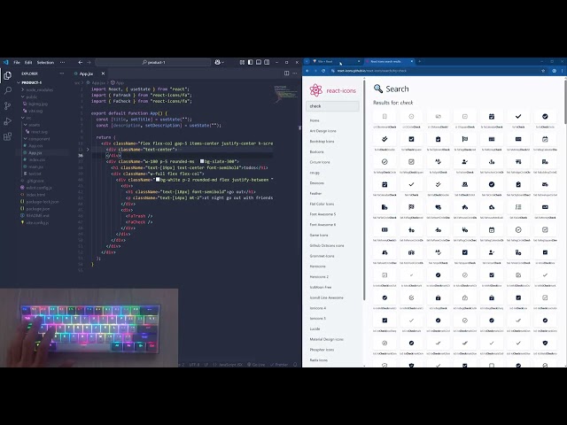This screenshot has width=567, height=425.
Task: Split the VS Code editor right
Action: point(287,73)
